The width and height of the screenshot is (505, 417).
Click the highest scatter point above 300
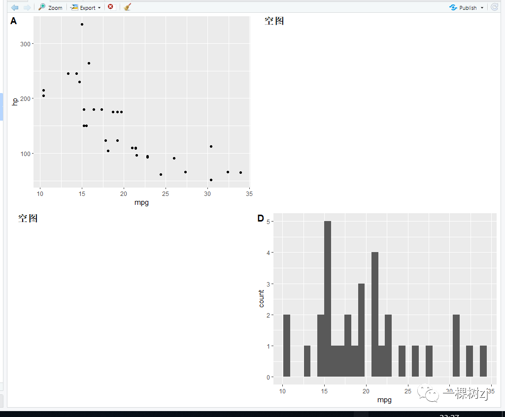click(82, 25)
